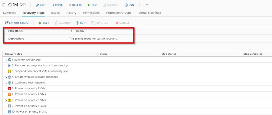Expand Power on priority 3 VMs step
The height and width of the screenshot is (115, 272).
tap(6, 100)
